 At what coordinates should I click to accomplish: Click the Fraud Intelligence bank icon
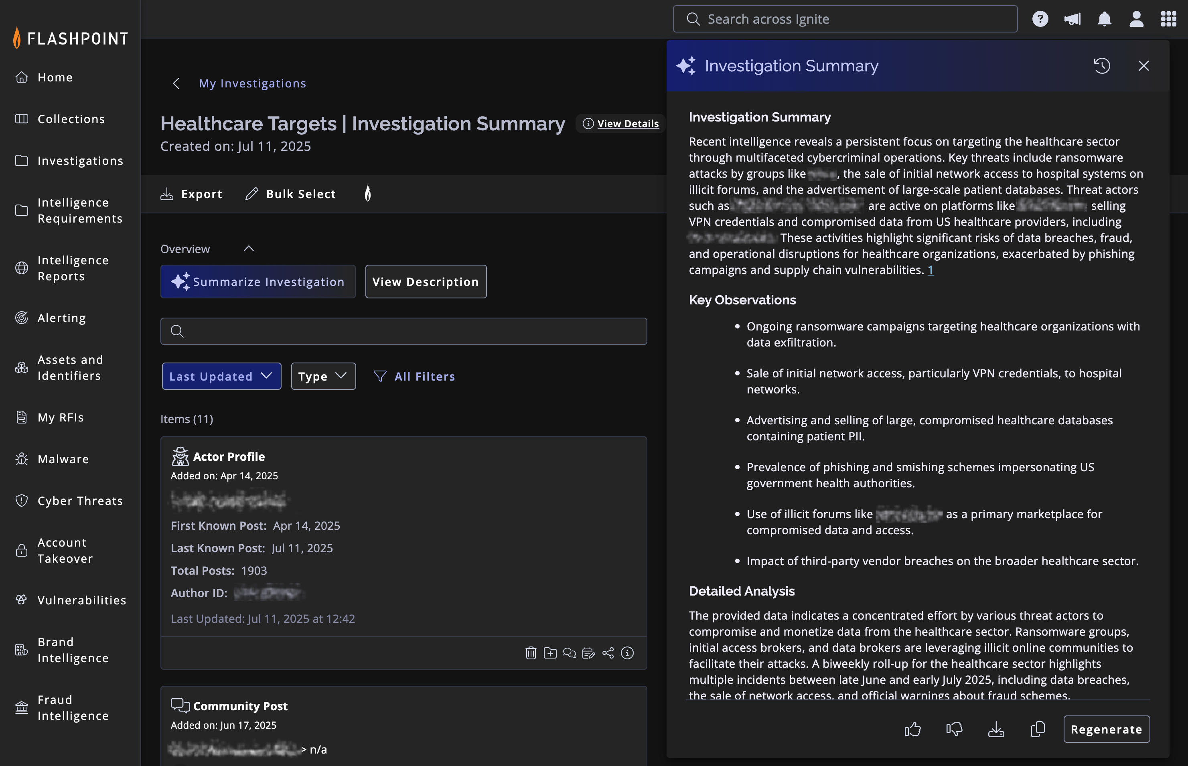(x=21, y=707)
